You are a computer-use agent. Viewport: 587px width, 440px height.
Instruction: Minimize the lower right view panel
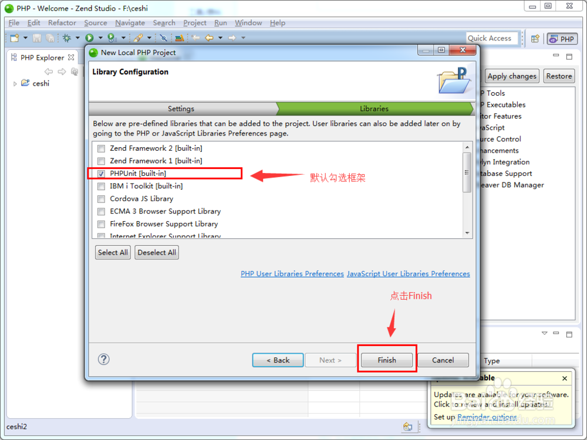pyautogui.click(x=556, y=333)
